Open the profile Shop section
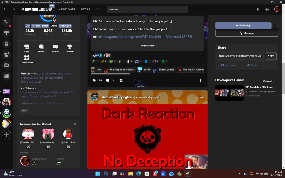285x178 pixels. 27,48
